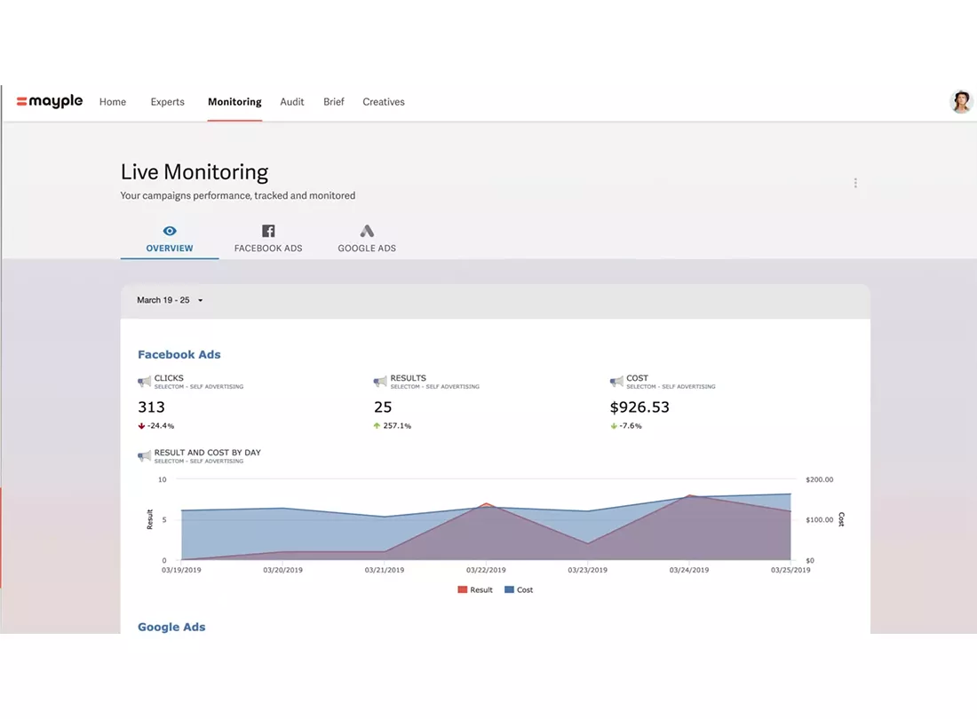Go to the Home menu item
The image size is (977, 719).
[113, 101]
